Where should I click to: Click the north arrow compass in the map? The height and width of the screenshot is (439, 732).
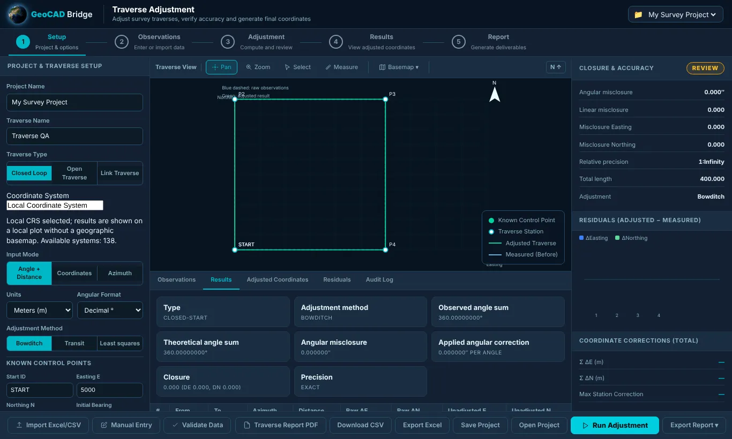[x=495, y=92]
